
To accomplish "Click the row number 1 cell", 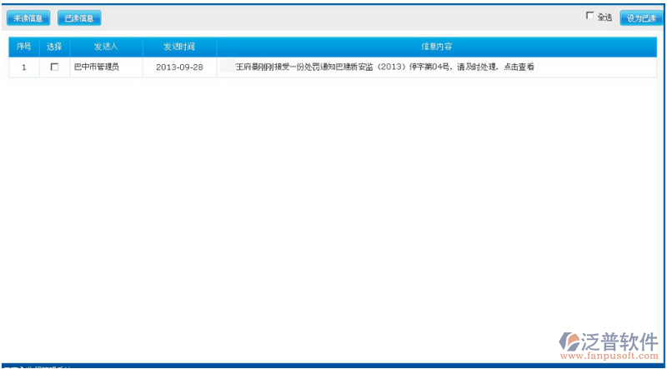I will (24, 67).
